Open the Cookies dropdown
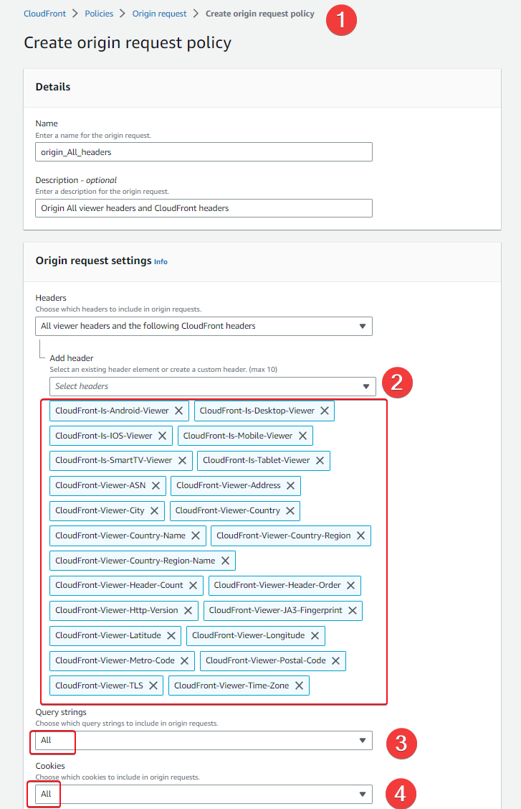 click(x=204, y=794)
